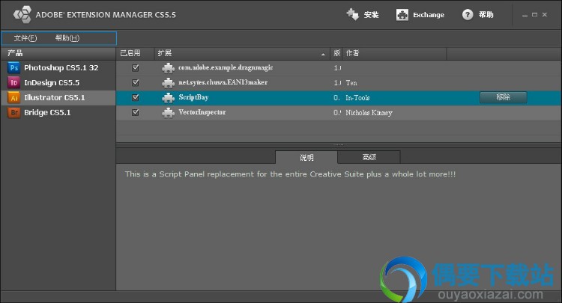Click puzzle icon for com.adobe.example.dragnmagic
Image resolution: width=562 pixels, height=303 pixels.
(168, 67)
